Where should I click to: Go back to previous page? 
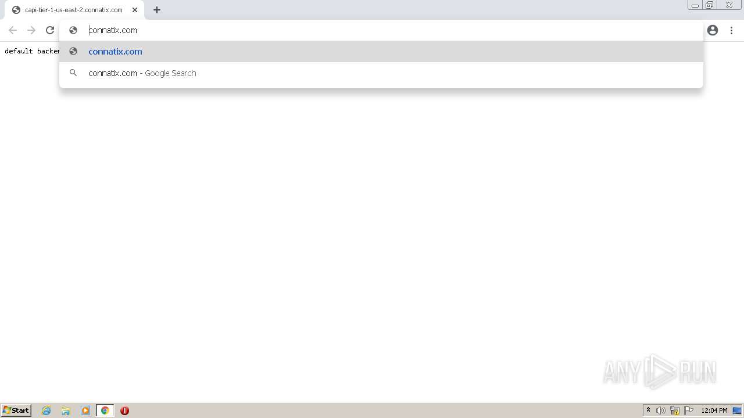(x=13, y=30)
